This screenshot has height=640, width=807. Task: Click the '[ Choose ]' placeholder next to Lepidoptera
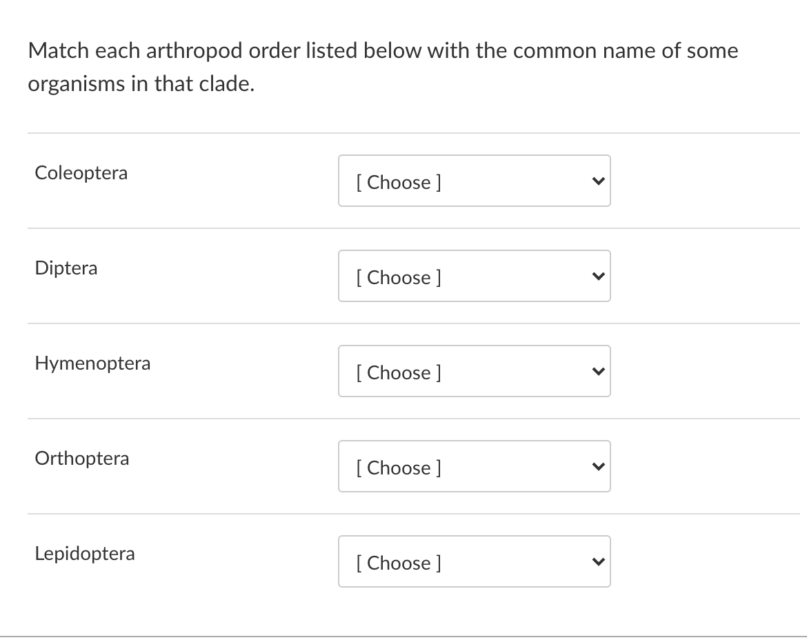click(x=398, y=563)
